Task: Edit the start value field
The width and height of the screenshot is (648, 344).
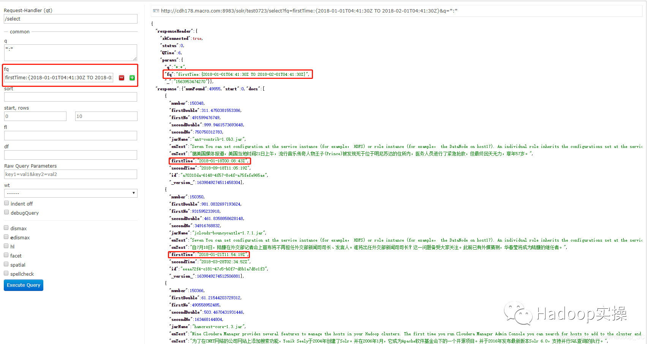Action: [35, 116]
